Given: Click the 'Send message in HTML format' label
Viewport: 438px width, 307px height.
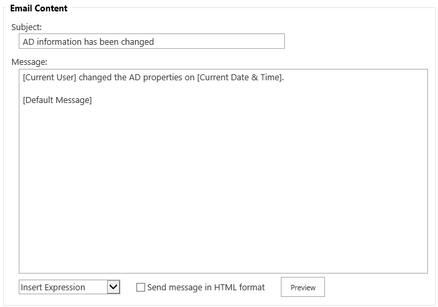Looking at the screenshot, I should [x=206, y=287].
